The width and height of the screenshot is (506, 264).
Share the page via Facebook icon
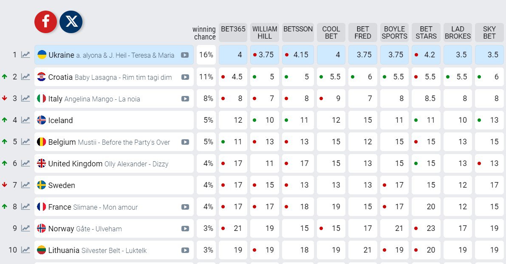45,22
